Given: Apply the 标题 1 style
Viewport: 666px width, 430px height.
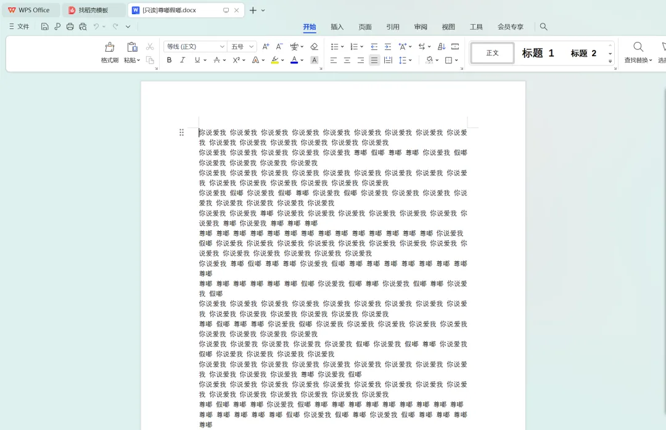Looking at the screenshot, I should (x=538, y=53).
